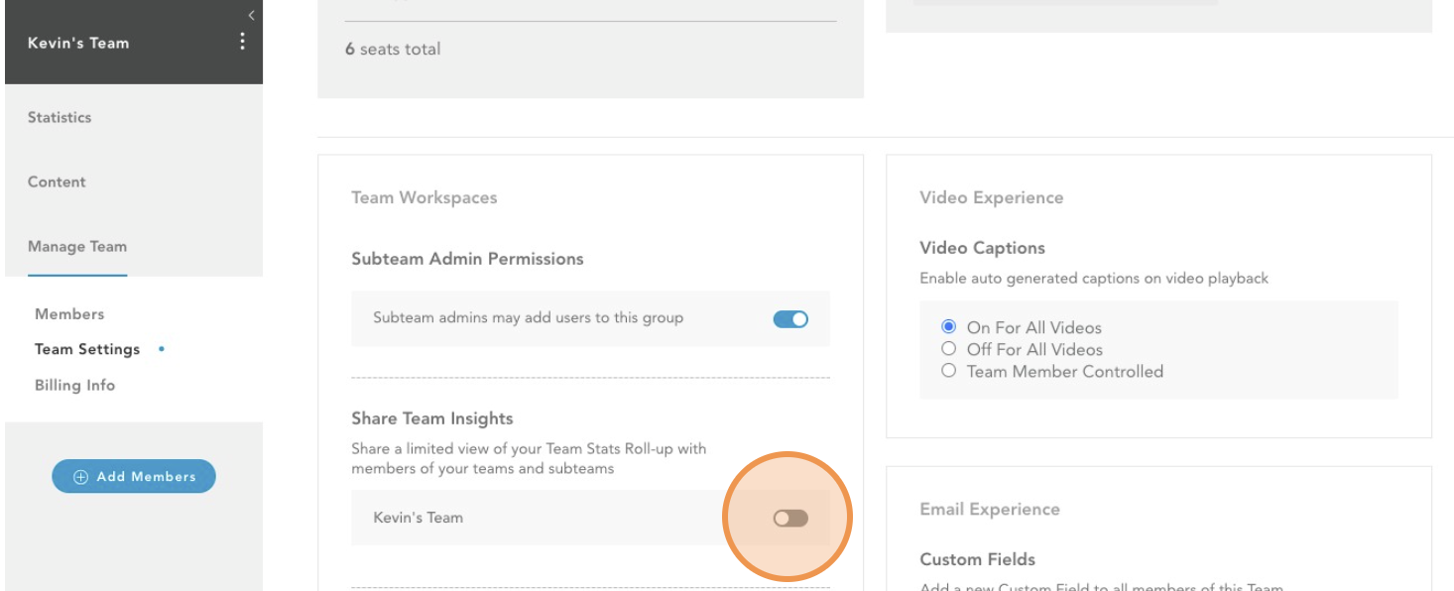View the Members list

pyautogui.click(x=68, y=313)
